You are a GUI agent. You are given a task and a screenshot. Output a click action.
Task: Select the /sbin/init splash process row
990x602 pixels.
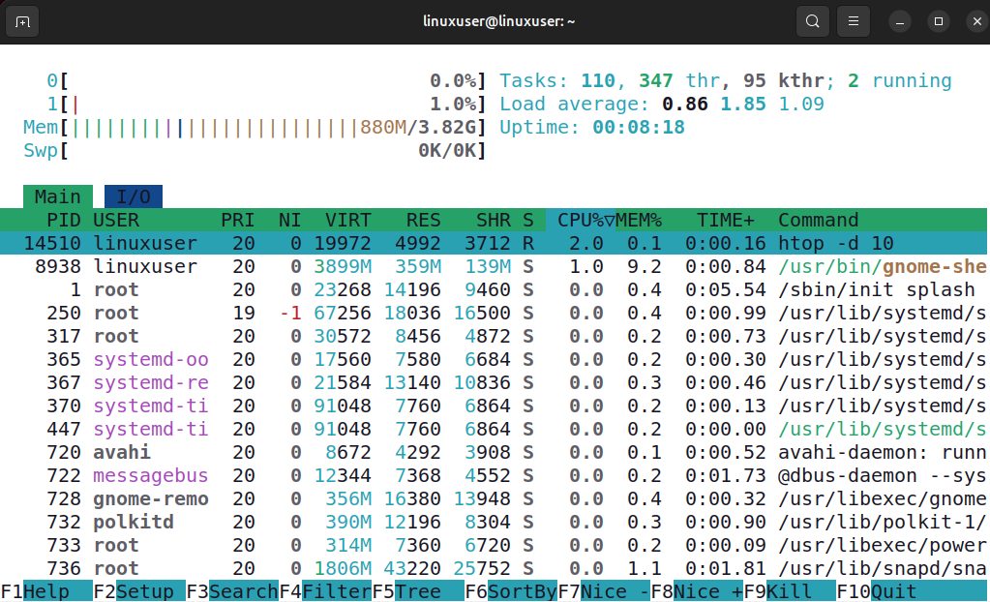tap(494, 289)
